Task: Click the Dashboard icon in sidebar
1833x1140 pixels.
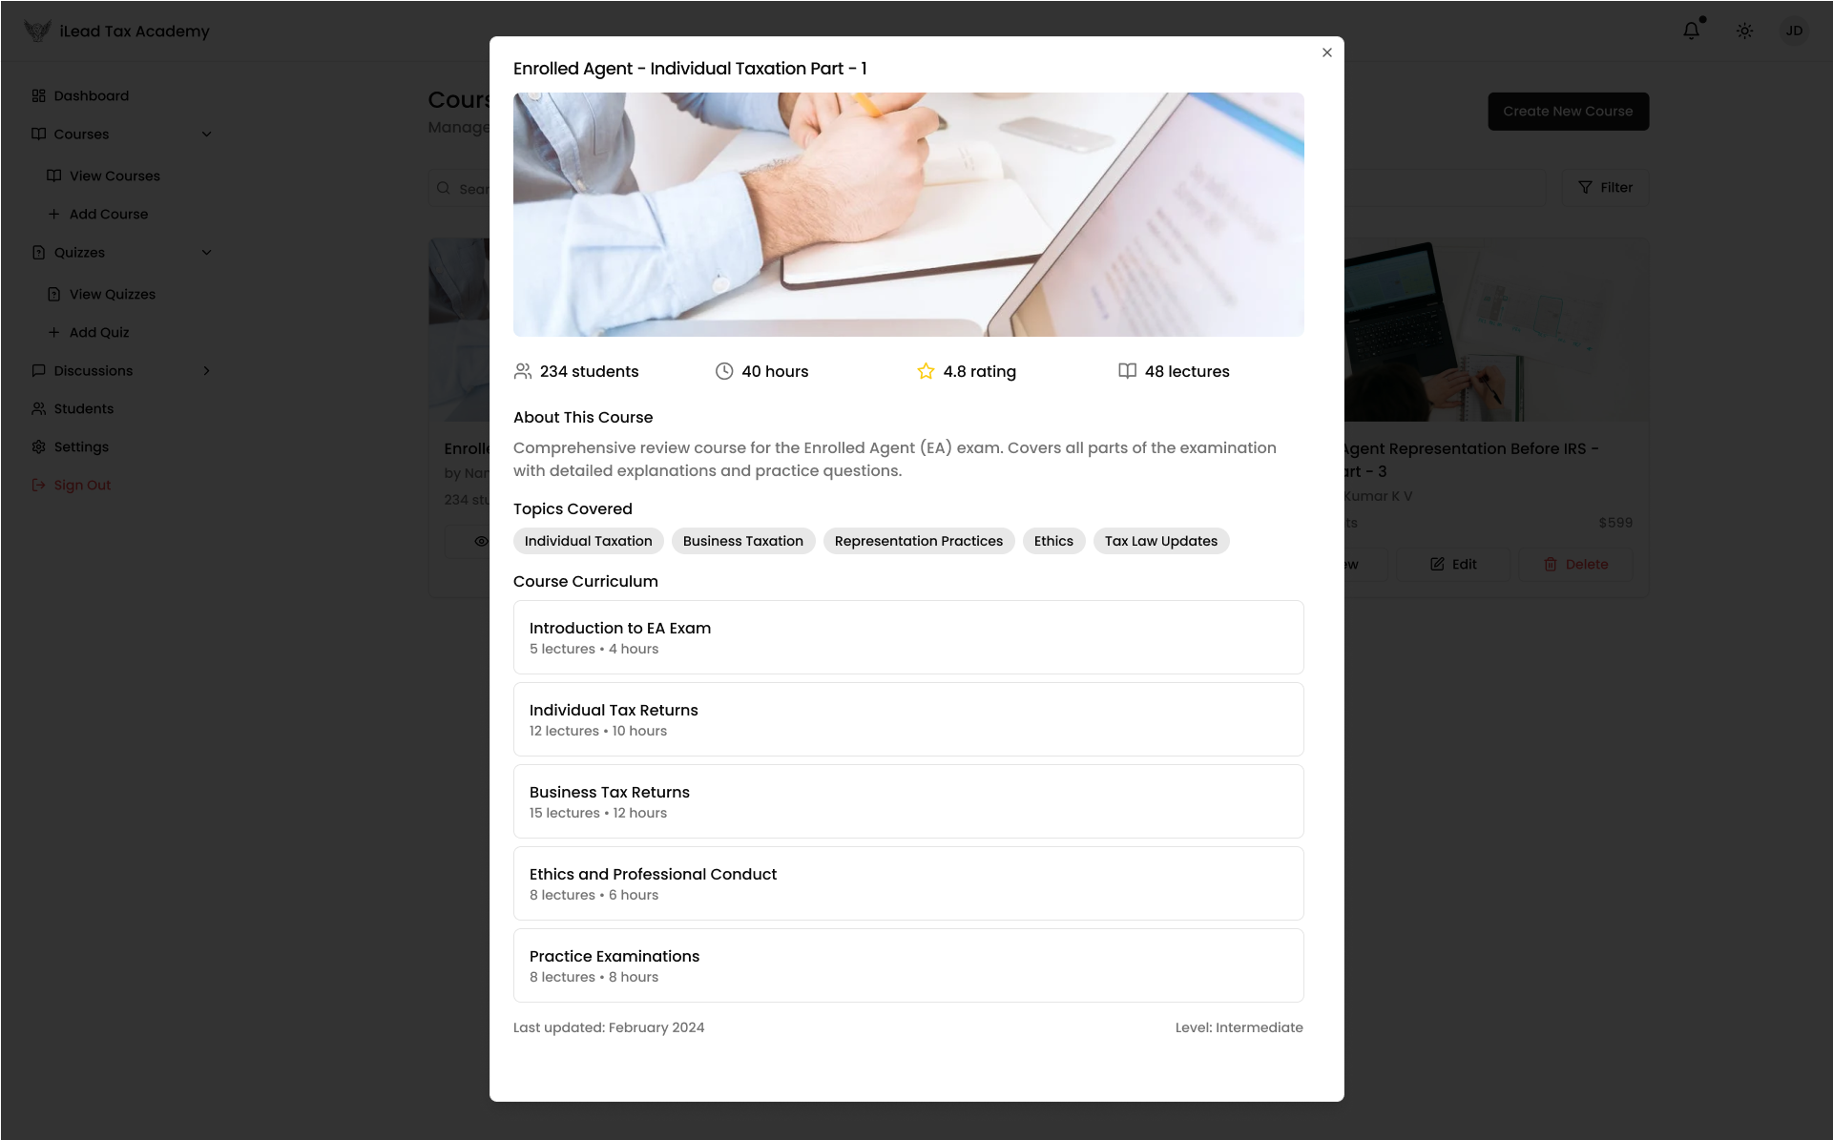Action: [x=37, y=94]
